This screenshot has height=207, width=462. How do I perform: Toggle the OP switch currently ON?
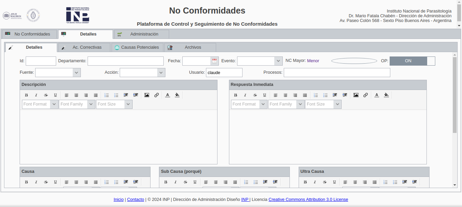[412, 61]
